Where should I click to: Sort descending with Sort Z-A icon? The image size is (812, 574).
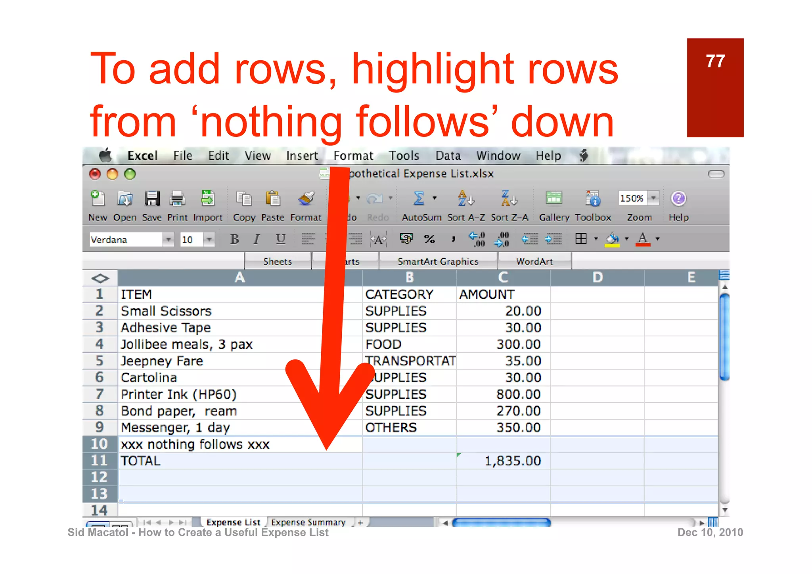(x=509, y=198)
